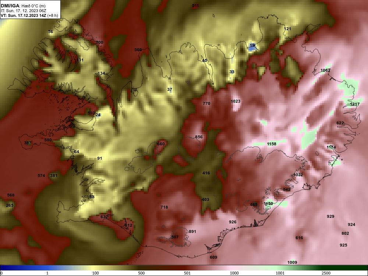This screenshot has width=368, height=276.
Task: Click the 381 value label
Action: click(54, 176)
